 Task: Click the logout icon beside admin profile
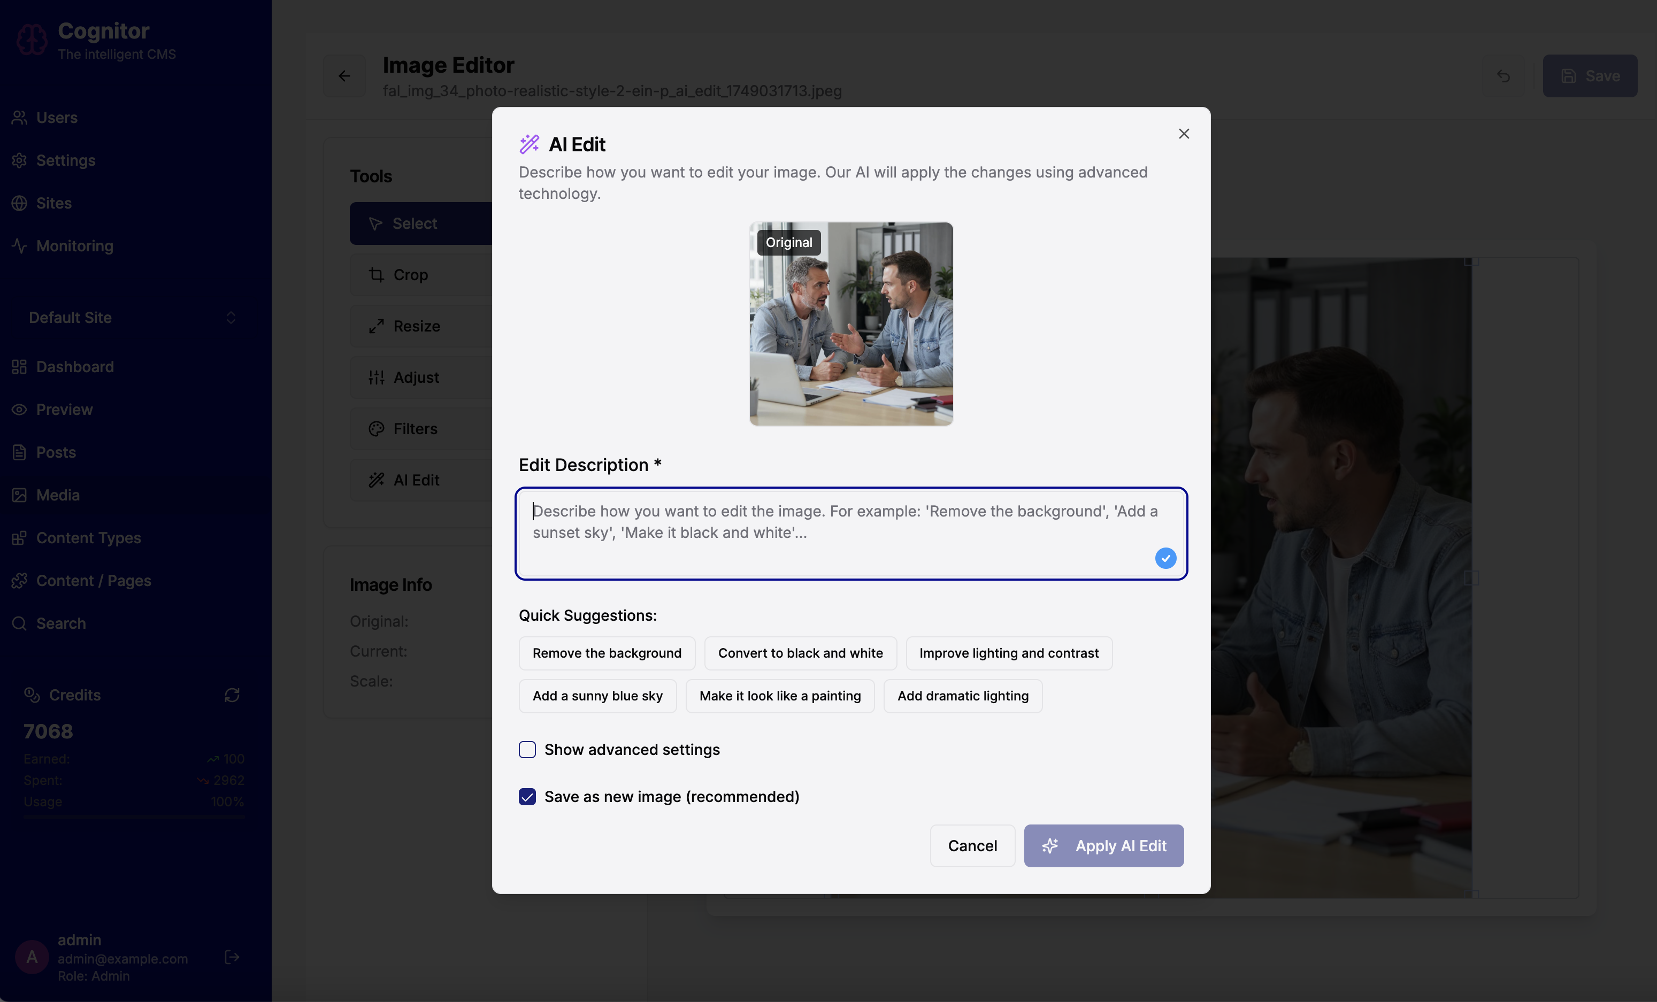click(232, 957)
